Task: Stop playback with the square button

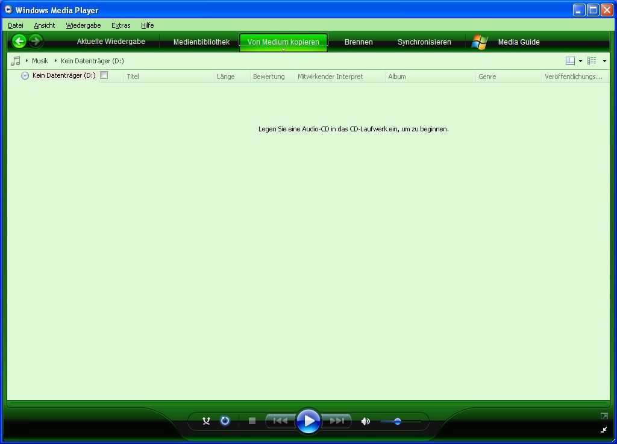Action: pos(252,421)
